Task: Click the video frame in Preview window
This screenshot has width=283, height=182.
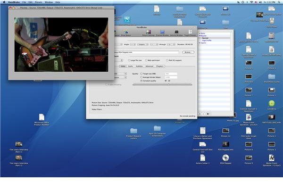Action: pos(61,44)
